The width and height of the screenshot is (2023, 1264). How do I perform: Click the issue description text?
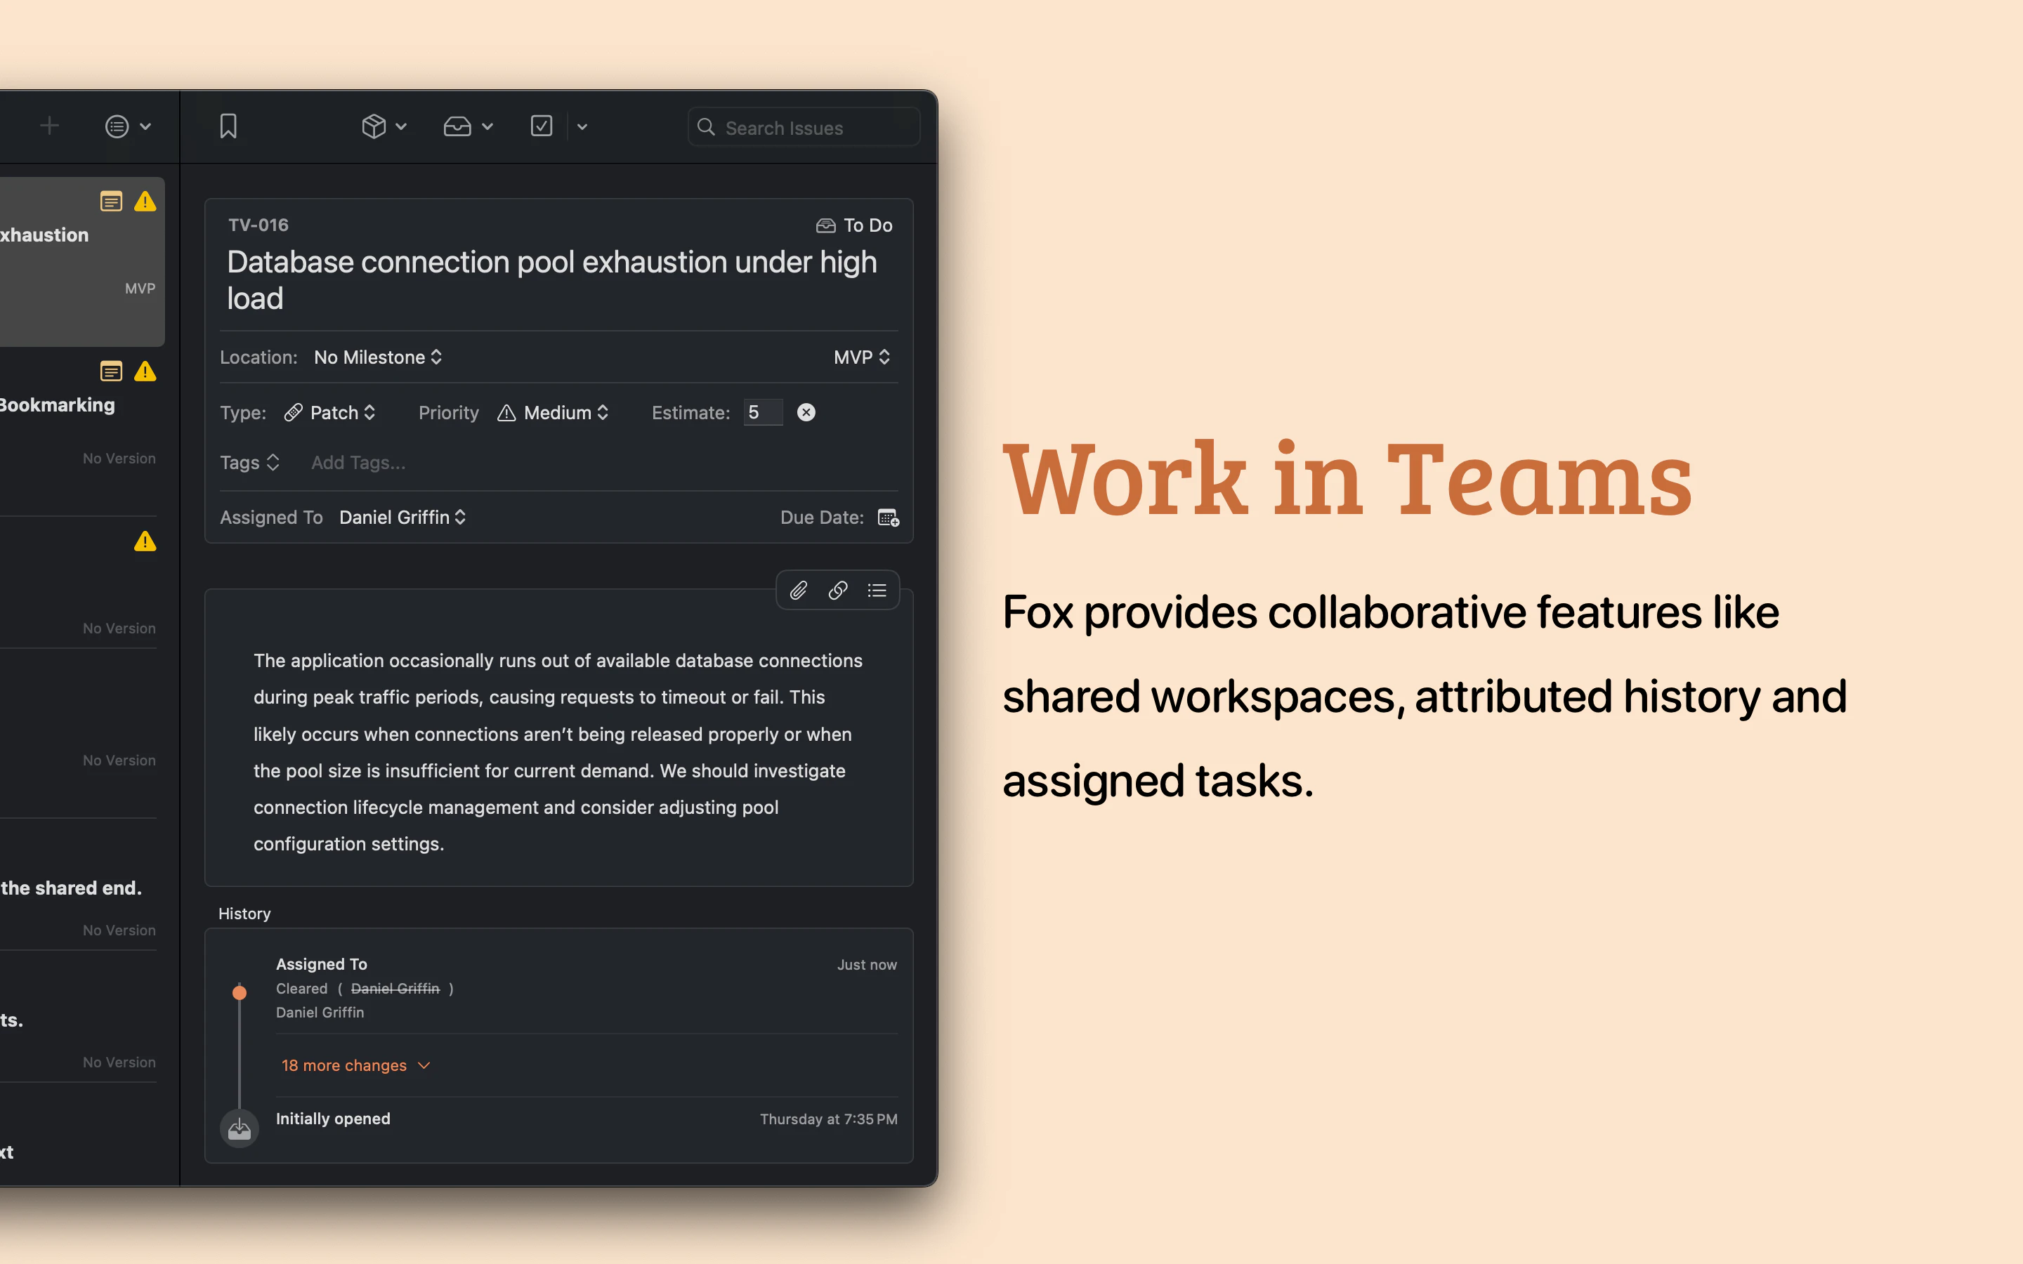[x=558, y=751]
